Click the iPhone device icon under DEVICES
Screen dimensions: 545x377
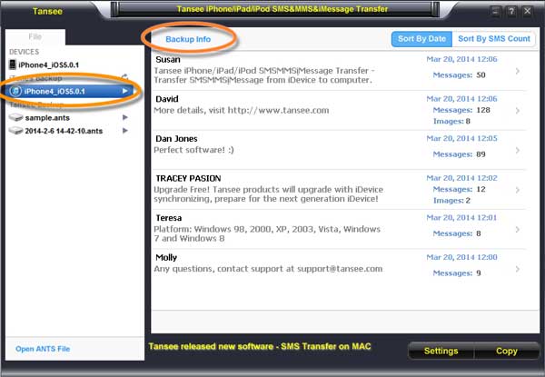[13, 64]
